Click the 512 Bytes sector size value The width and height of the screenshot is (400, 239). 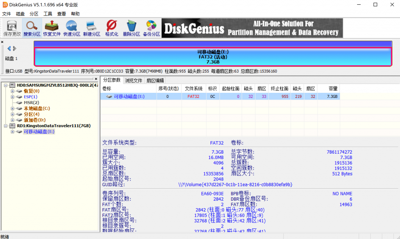[x=342, y=174]
